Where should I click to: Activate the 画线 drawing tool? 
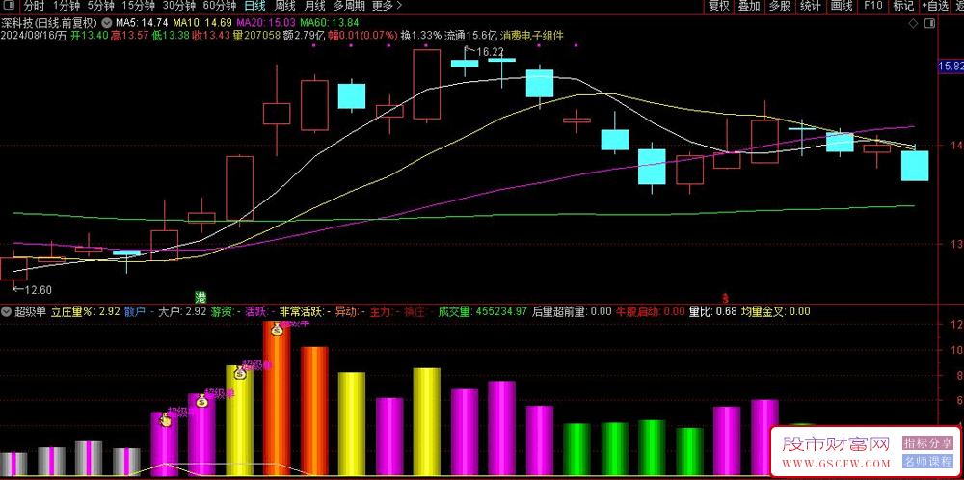pos(841,6)
